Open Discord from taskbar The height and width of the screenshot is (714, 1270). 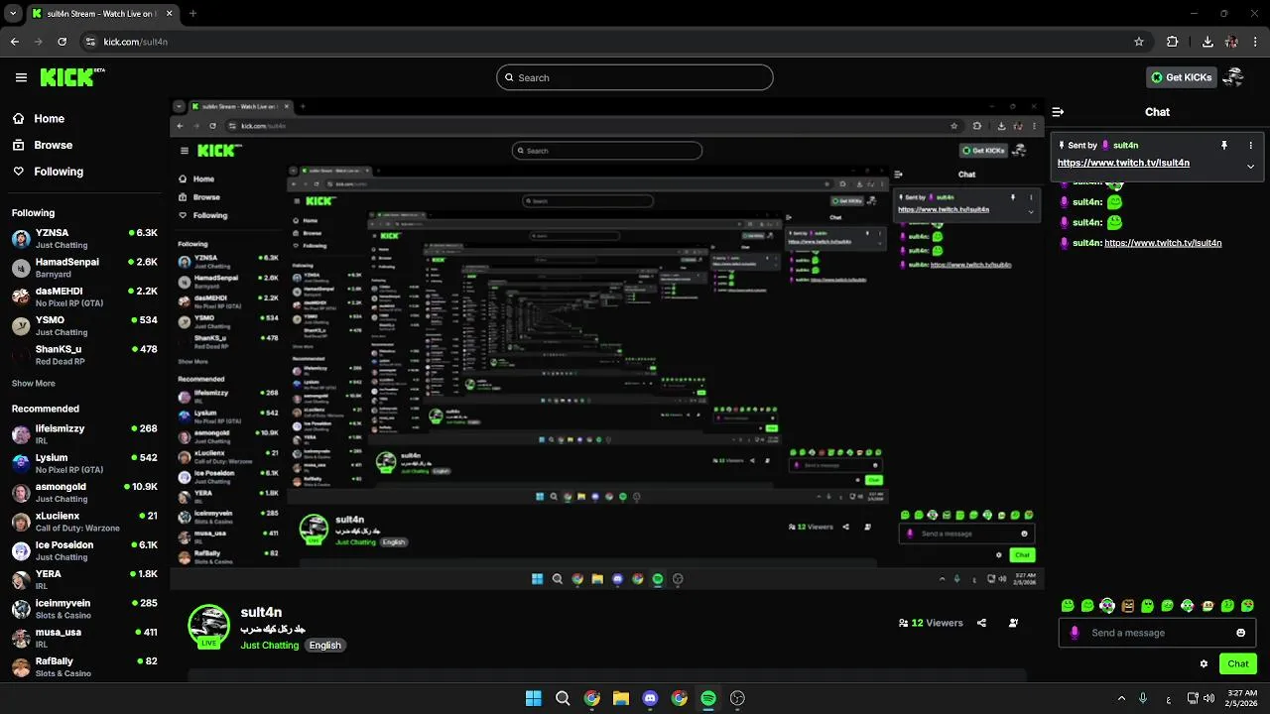[x=650, y=698]
